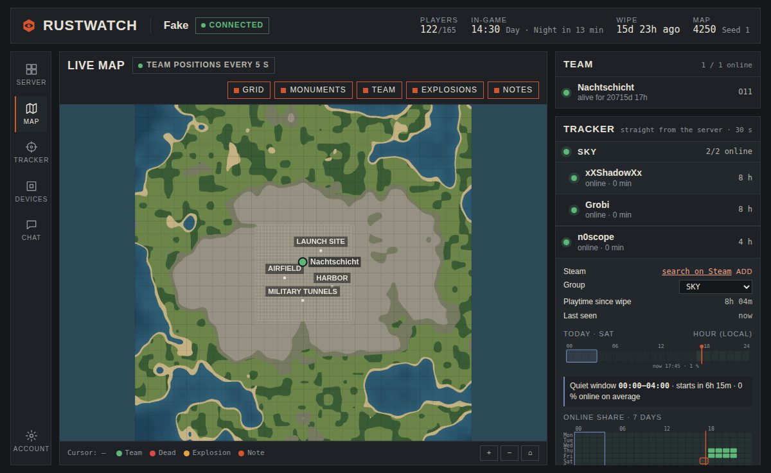Open the Devices sidebar item
This screenshot has height=473, width=771.
tap(31, 191)
